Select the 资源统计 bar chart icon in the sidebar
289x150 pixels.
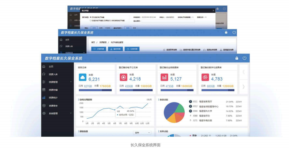pyautogui.click(x=44, y=97)
